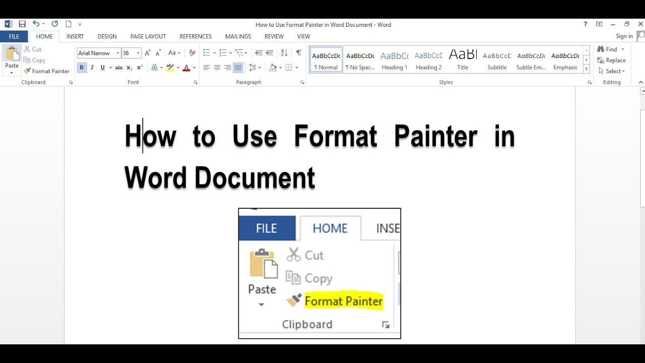
Task: Select the Sort A-Z icon
Action: coord(284,53)
